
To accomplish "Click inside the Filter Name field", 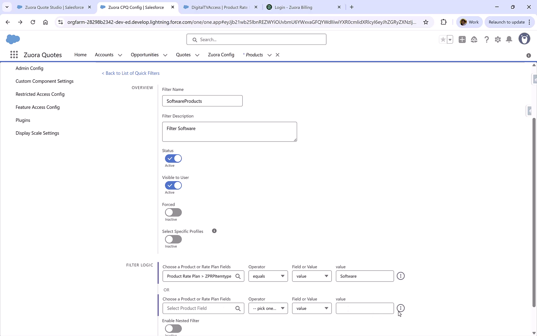I will click(202, 101).
